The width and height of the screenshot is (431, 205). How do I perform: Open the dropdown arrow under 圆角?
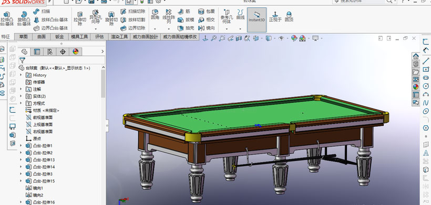click(155, 29)
